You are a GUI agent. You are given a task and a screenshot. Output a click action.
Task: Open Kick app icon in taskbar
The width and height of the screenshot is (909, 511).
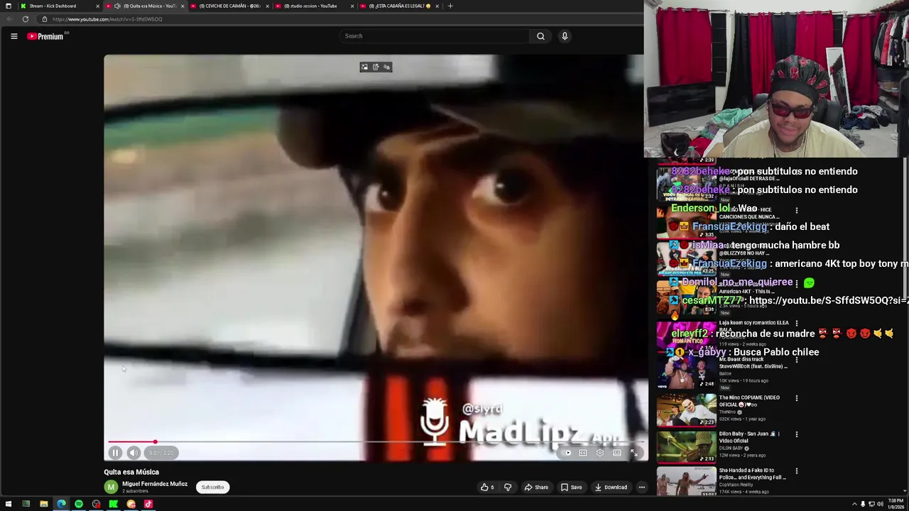[113, 504]
